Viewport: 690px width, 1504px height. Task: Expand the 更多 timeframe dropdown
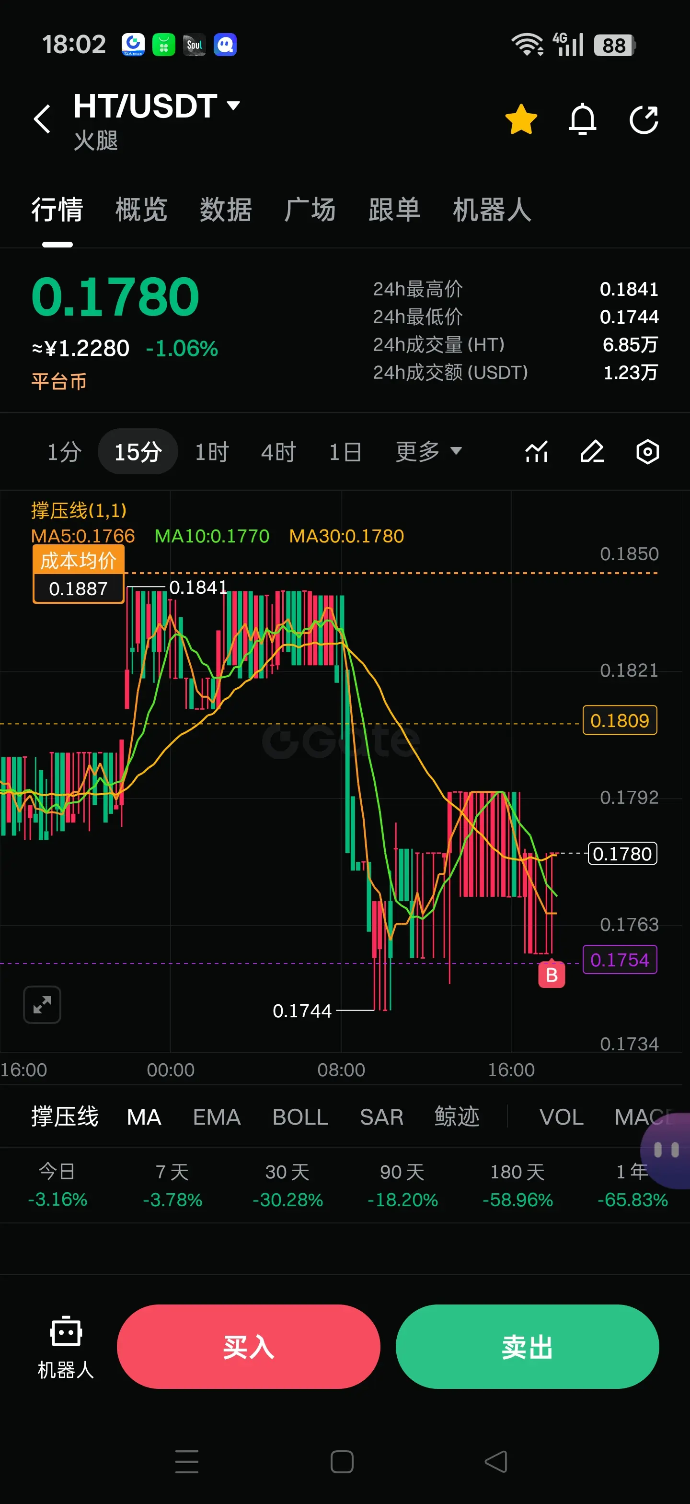[x=429, y=451]
